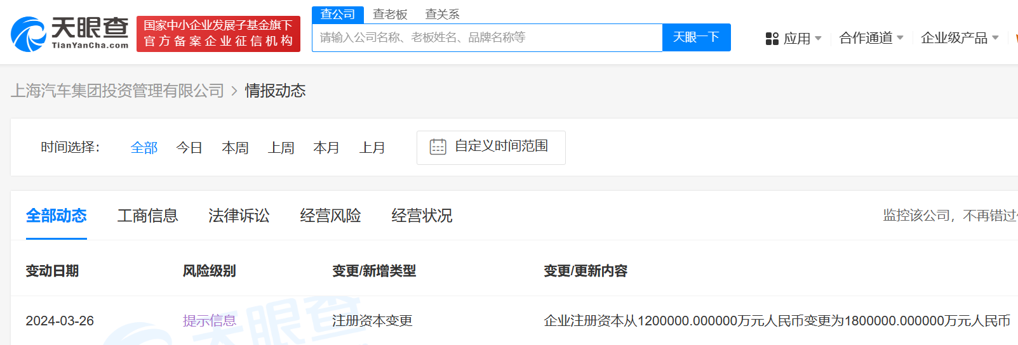Select the 查公司 search tab

point(337,15)
